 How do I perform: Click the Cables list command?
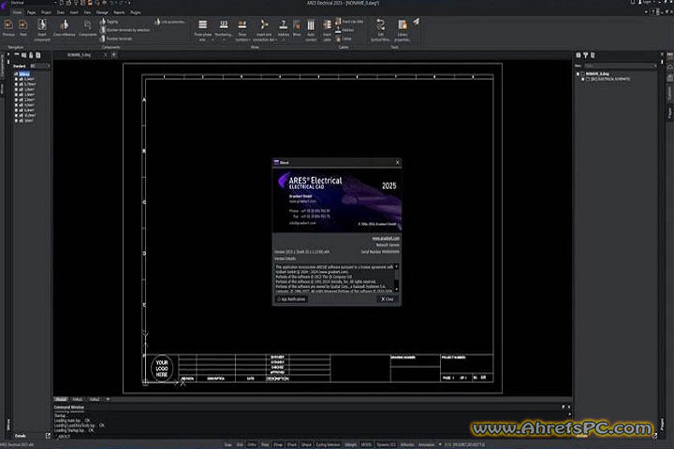(344, 38)
